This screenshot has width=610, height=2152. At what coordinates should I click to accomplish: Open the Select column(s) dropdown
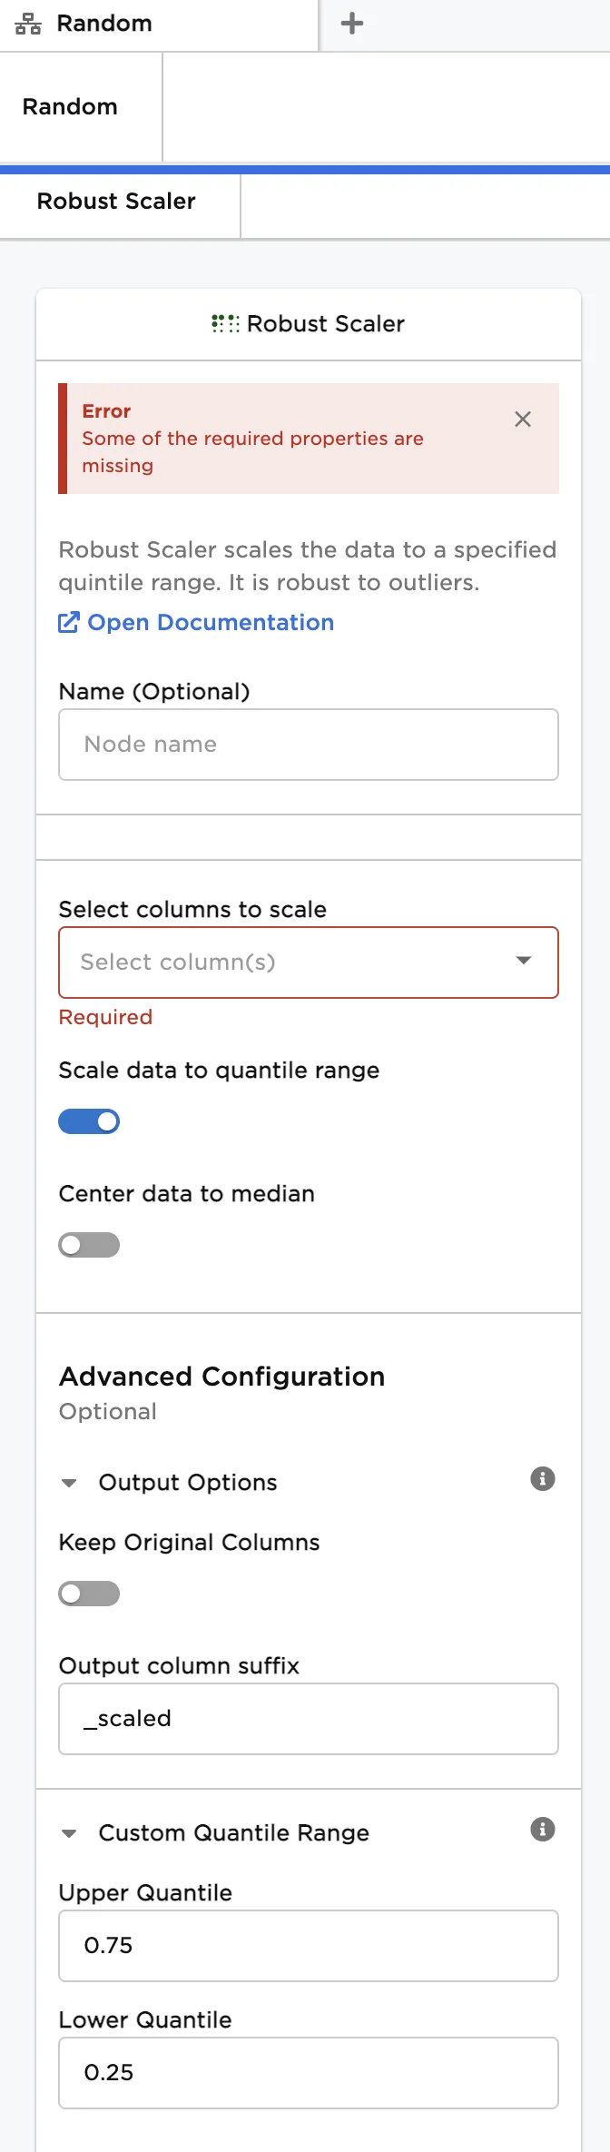coord(309,962)
